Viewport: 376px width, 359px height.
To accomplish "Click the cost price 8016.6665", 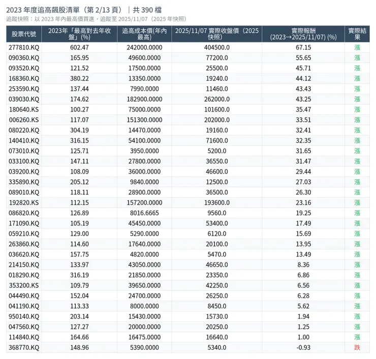I will [x=144, y=213].
